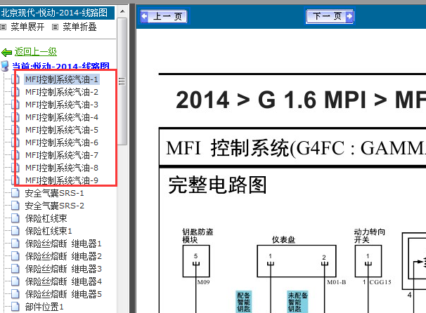The image size is (426, 313).
Task: Click the sidebar vertical scrollbar thumb
Action: [x=122, y=81]
